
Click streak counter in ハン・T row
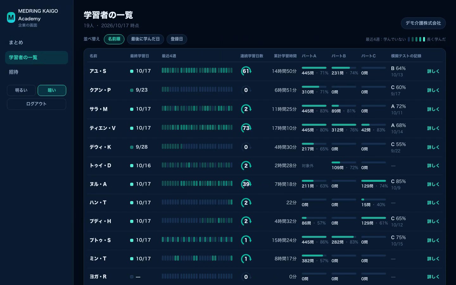click(246, 203)
